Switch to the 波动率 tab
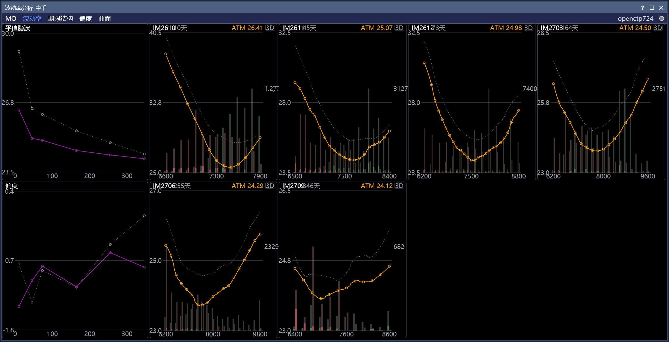This screenshot has width=669, height=342. click(32, 19)
